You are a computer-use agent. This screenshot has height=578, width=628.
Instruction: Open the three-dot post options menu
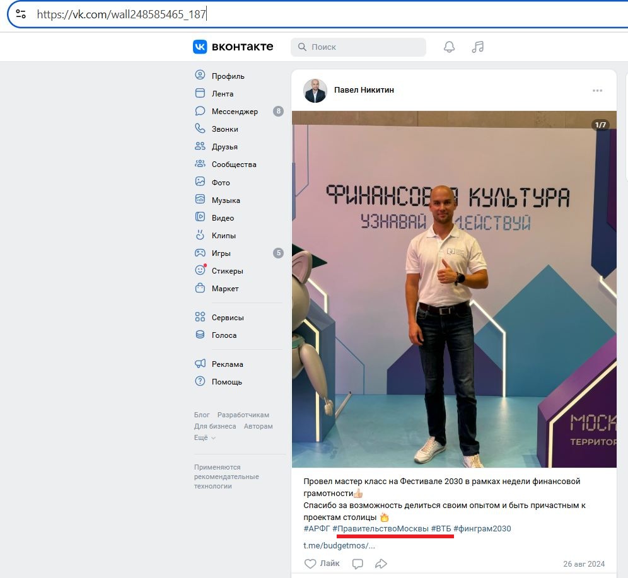597,91
